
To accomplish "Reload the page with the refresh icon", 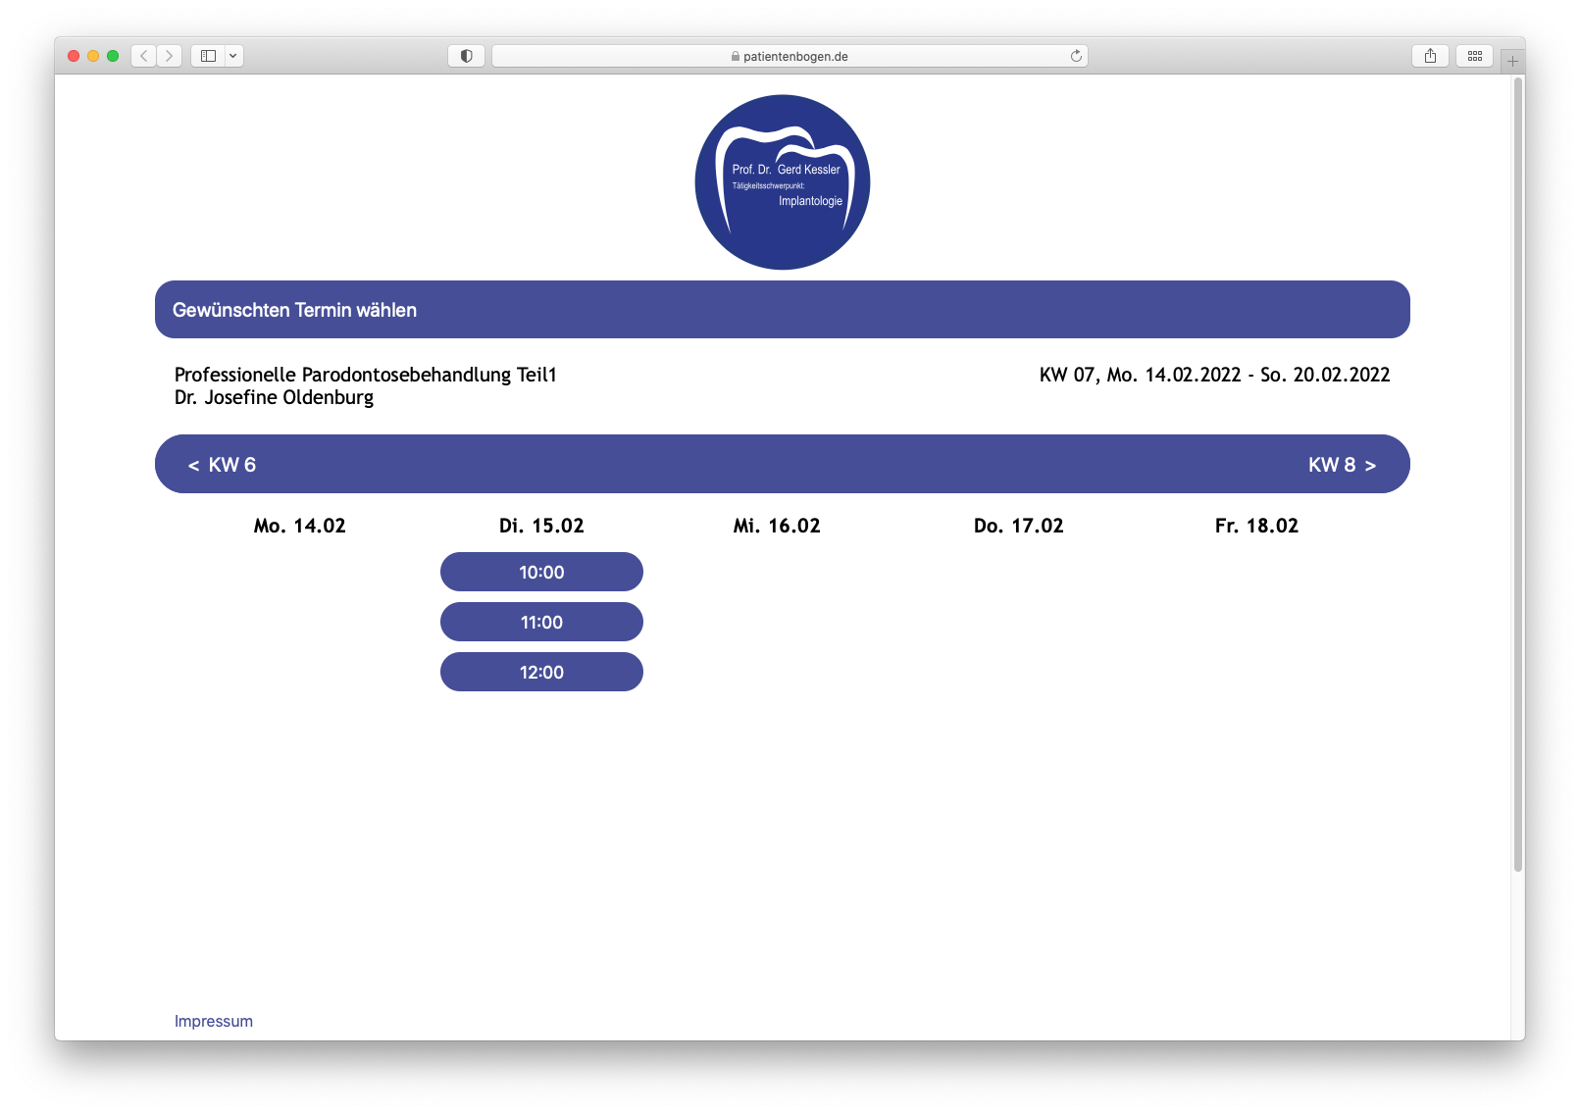I will 1076,56.
